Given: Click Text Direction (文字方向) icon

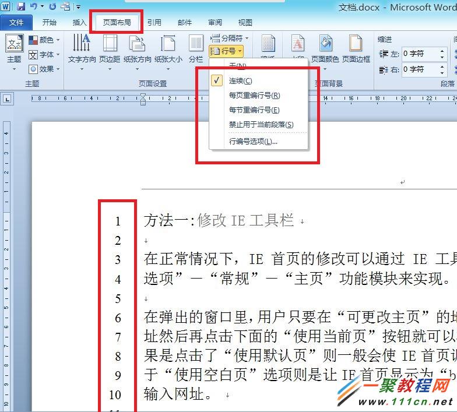Looking at the screenshot, I should pos(82,43).
